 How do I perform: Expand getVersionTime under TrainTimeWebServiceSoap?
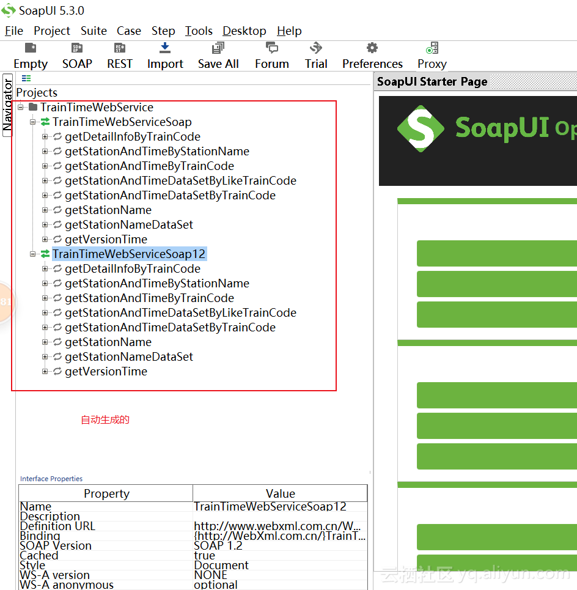45,239
